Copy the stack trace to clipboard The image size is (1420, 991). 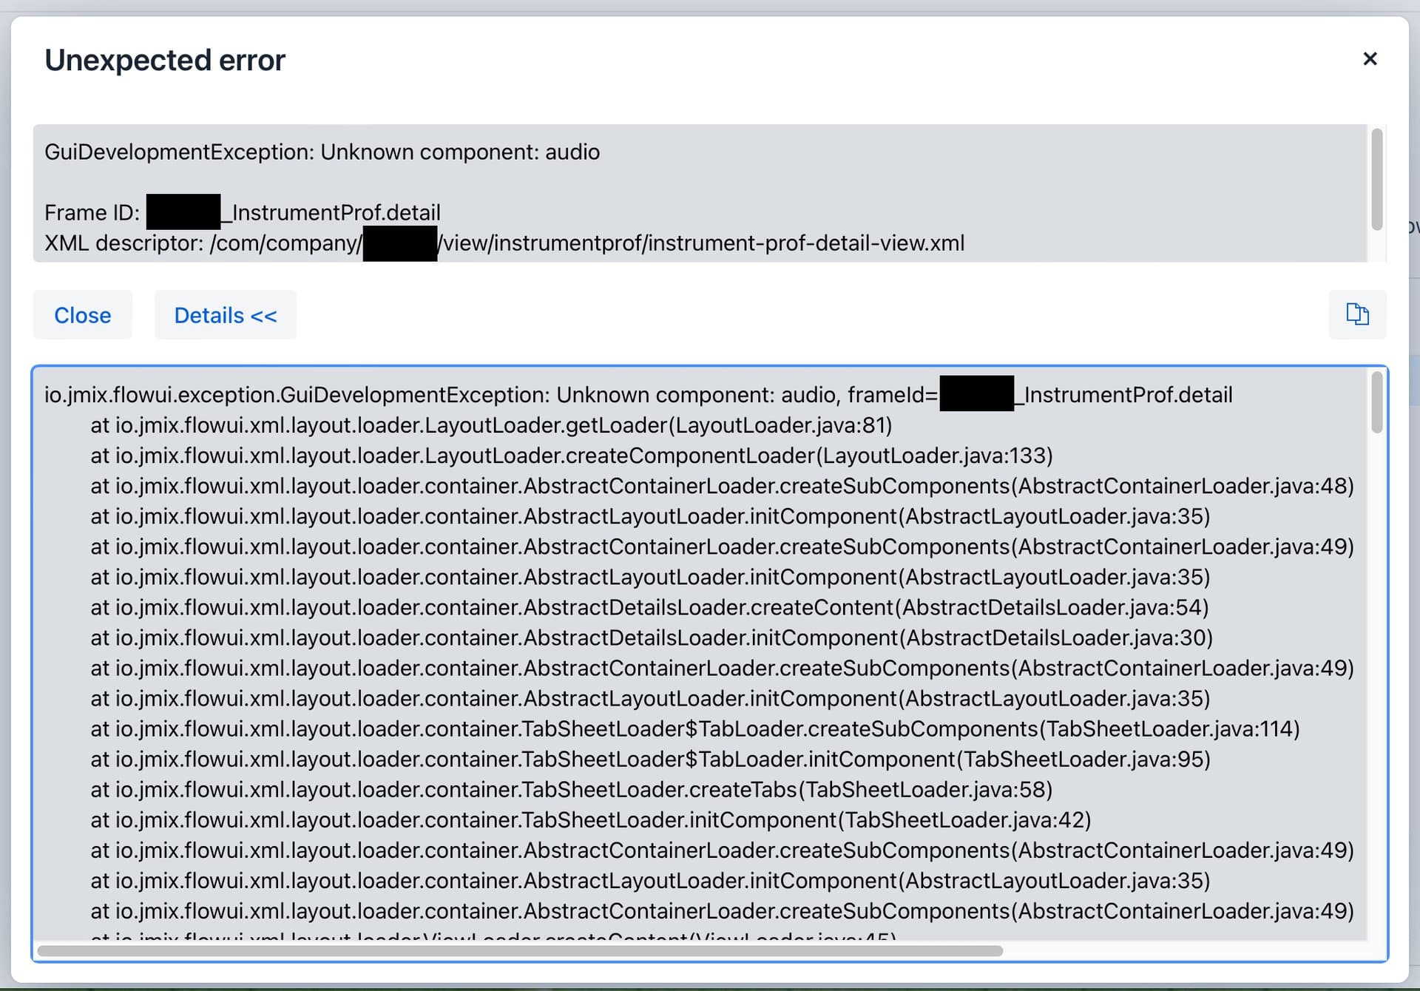coord(1357,315)
